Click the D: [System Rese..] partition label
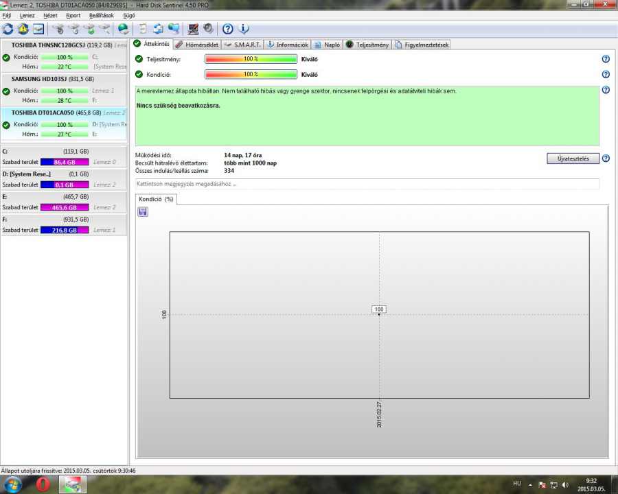Image resolution: width=618 pixels, height=494 pixels. pyautogui.click(x=26, y=174)
